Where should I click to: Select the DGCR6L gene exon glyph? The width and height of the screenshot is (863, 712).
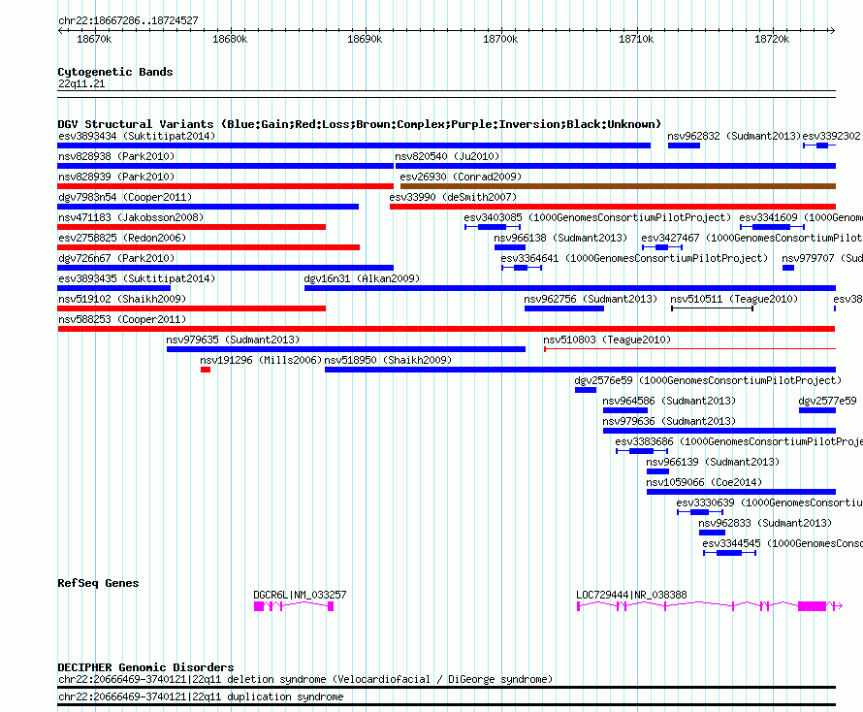(294, 606)
